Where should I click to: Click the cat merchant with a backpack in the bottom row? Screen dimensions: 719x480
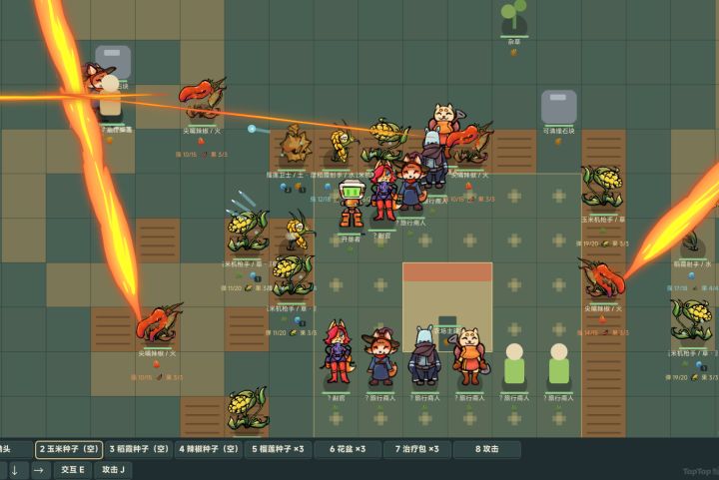click(468, 356)
